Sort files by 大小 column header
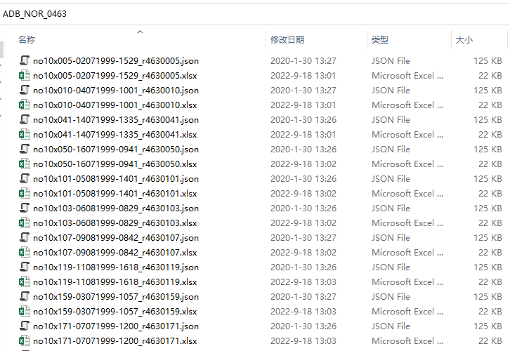 coord(464,39)
